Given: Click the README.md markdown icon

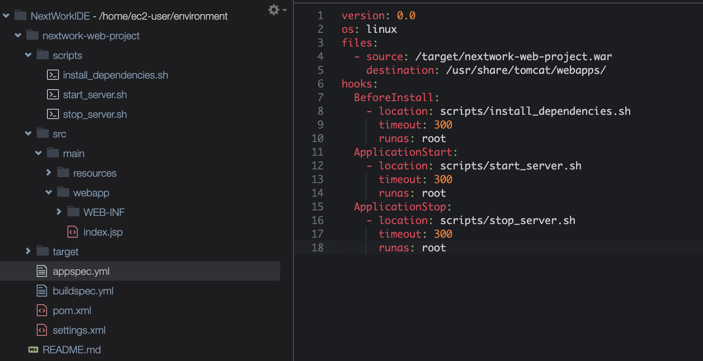Looking at the screenshot, I should 33,350.
